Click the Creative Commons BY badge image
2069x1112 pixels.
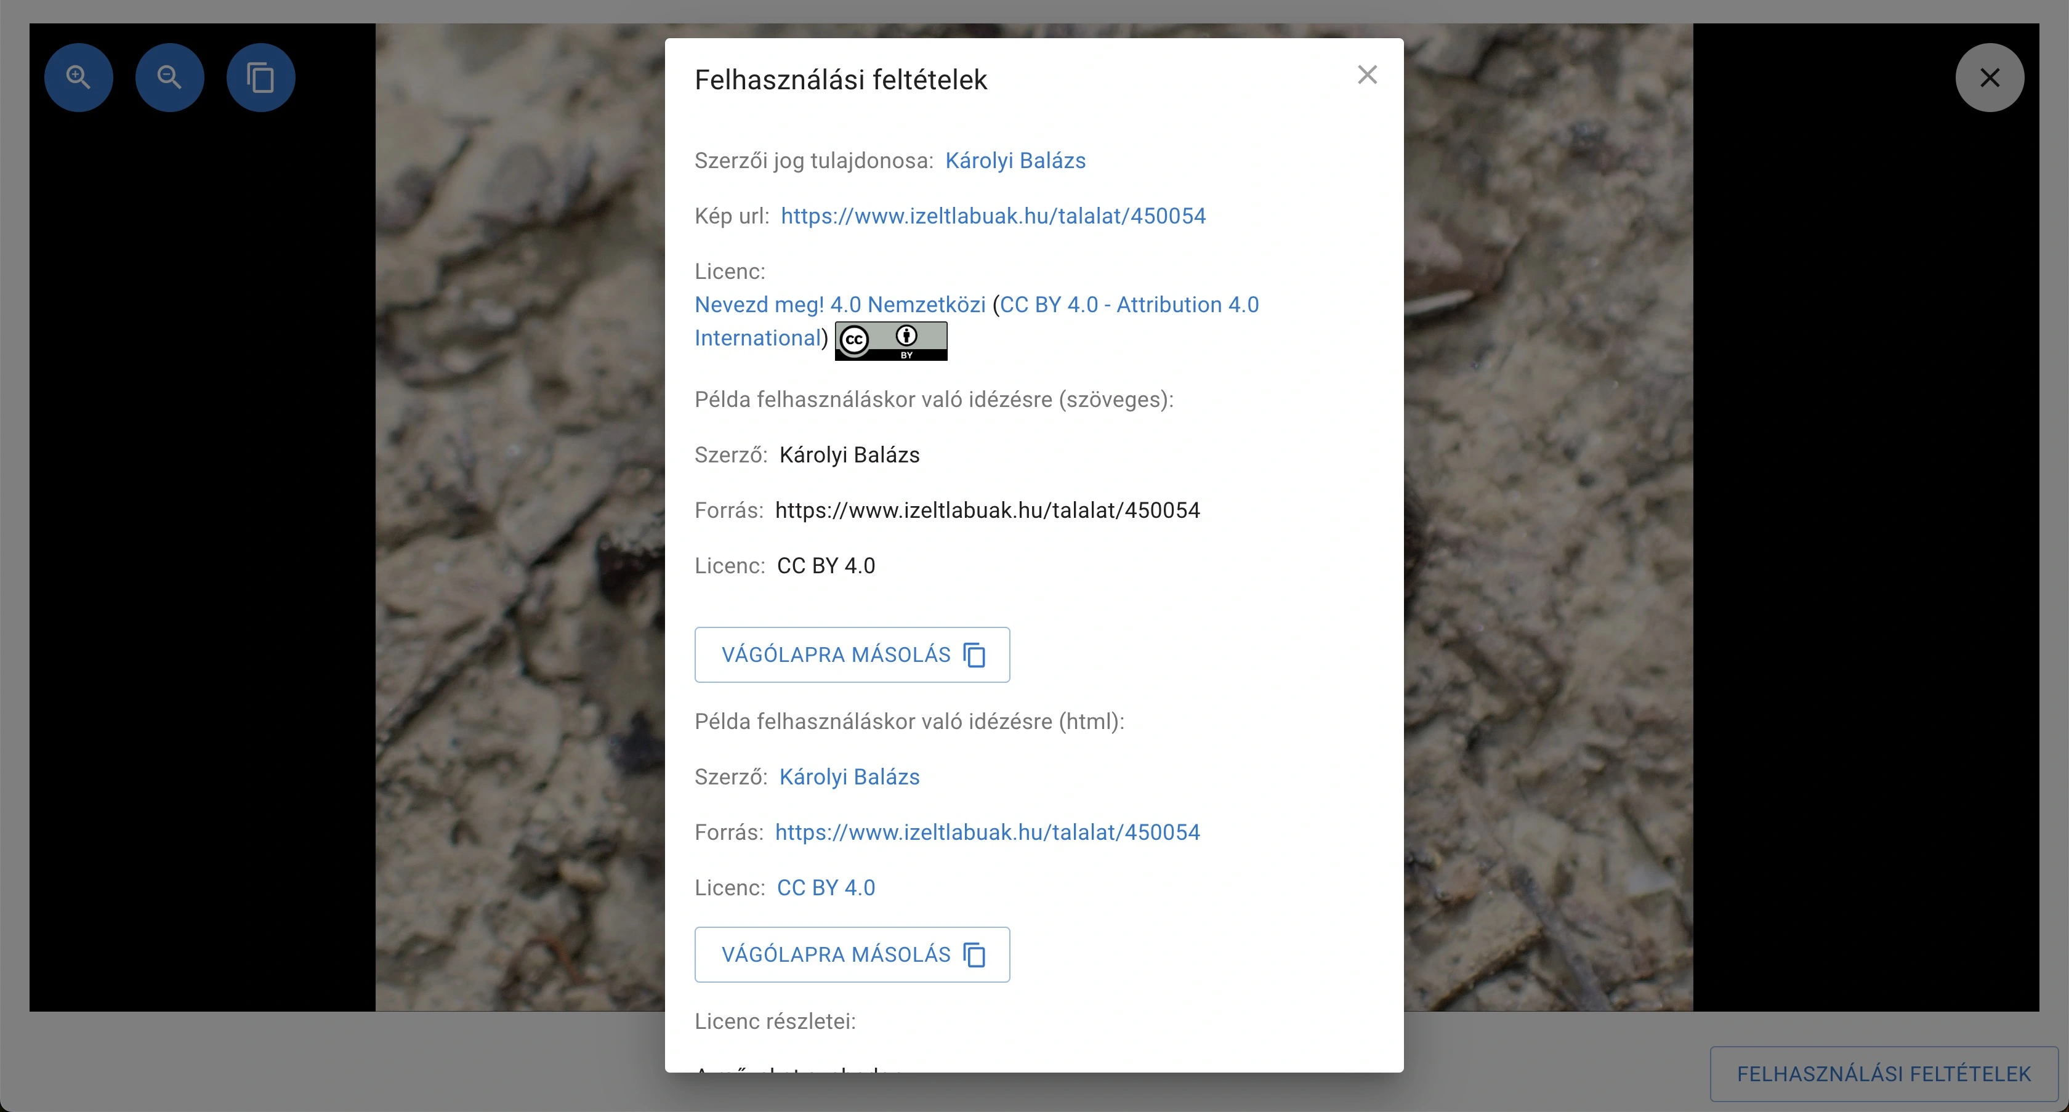click(x=891, y=340)
